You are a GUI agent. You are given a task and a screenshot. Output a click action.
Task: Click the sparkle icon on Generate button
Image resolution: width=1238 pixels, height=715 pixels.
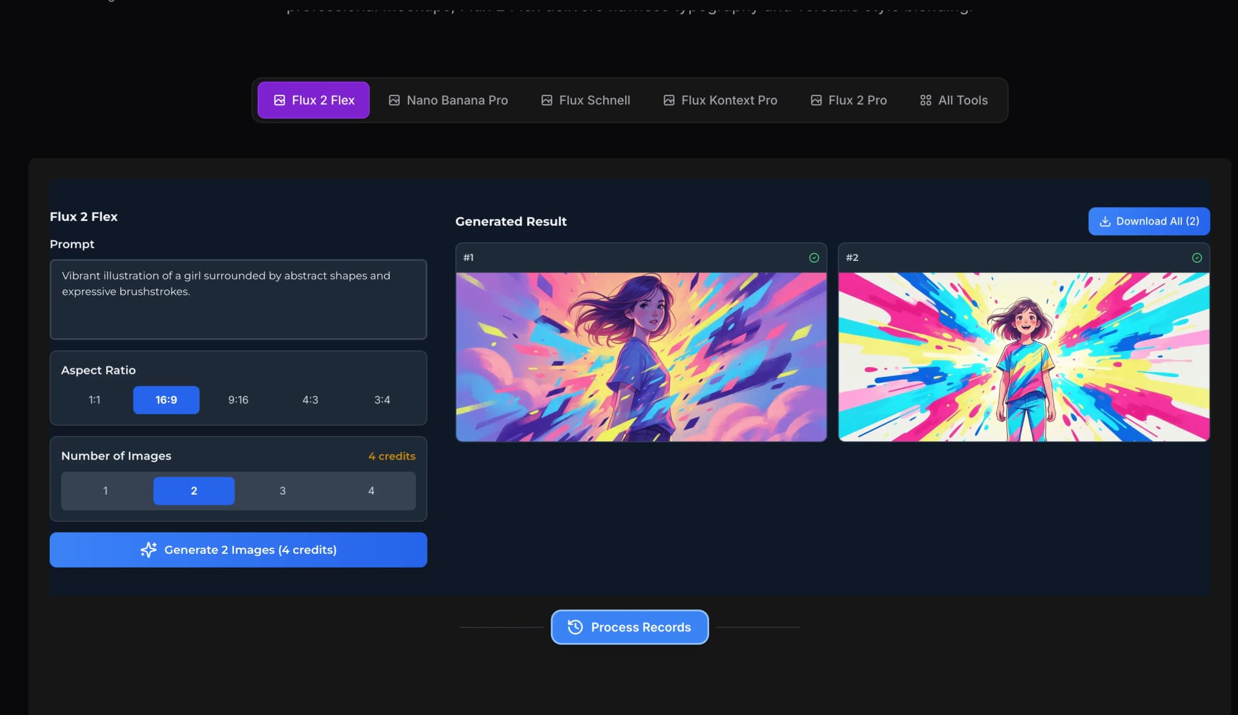point(149,550)
